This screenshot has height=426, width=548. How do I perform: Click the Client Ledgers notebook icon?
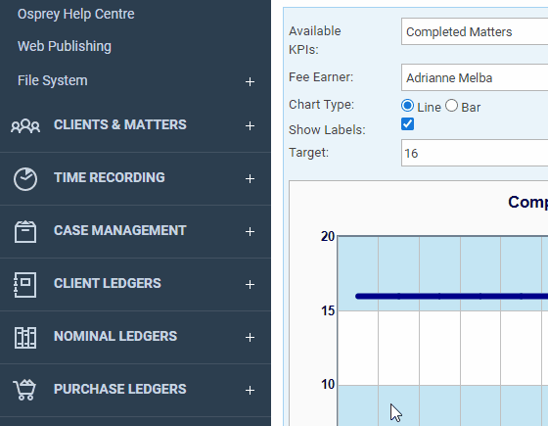click(24, 285)
